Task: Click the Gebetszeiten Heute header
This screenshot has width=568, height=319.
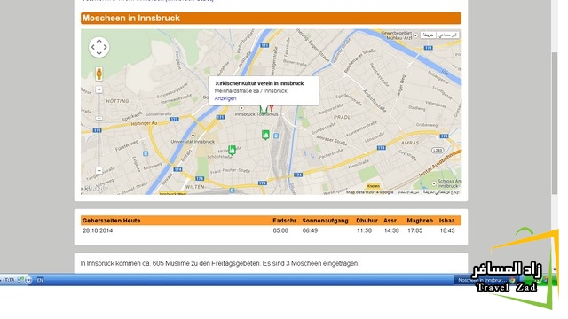Action: [x=111, y=221]
